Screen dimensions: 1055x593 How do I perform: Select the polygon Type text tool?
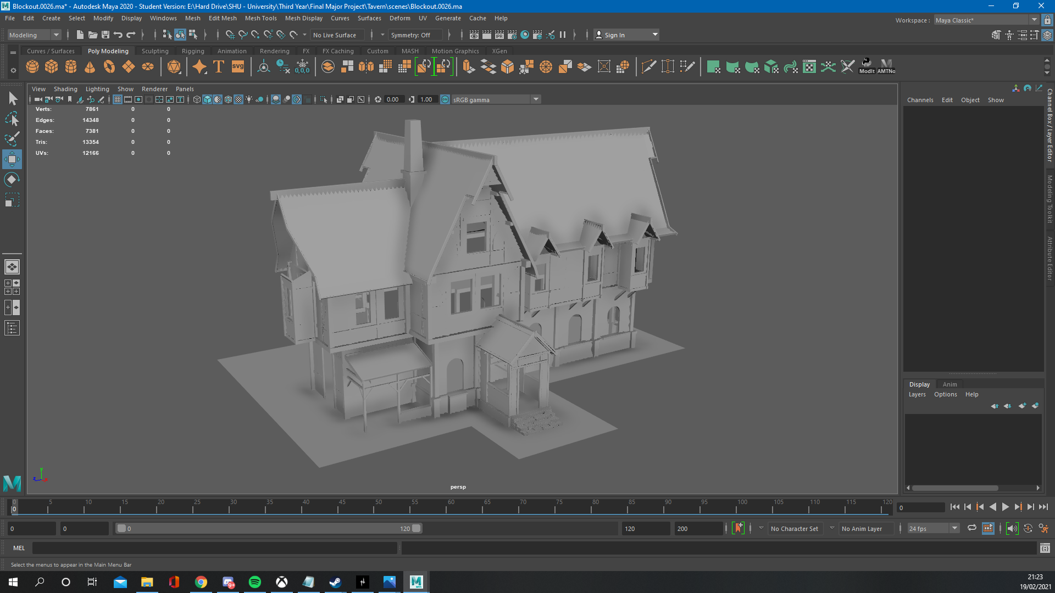(x=219, y=67)
